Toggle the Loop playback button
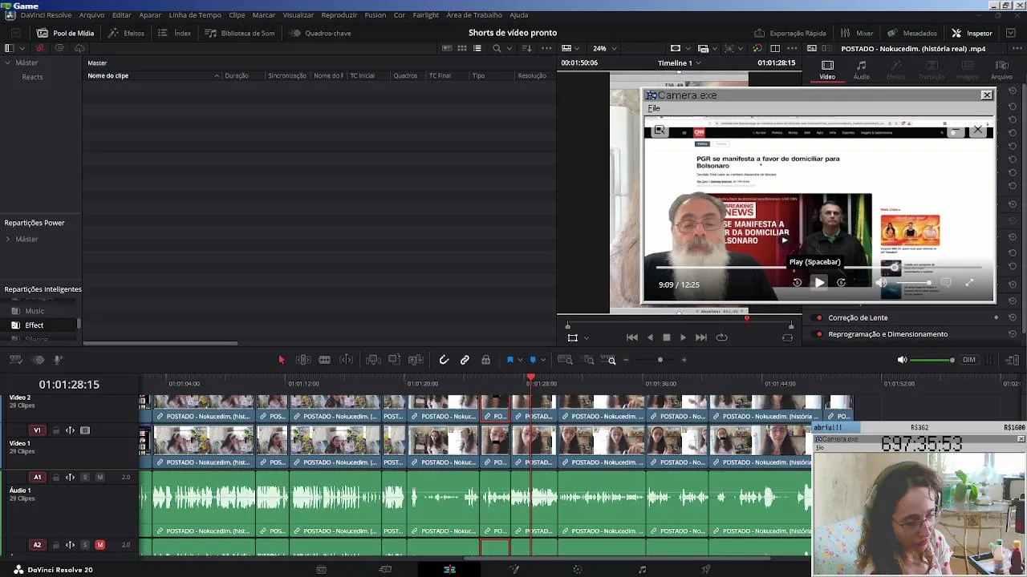Image resolution: width=1027 pixels, height=577 pixels. coord(721,337)
